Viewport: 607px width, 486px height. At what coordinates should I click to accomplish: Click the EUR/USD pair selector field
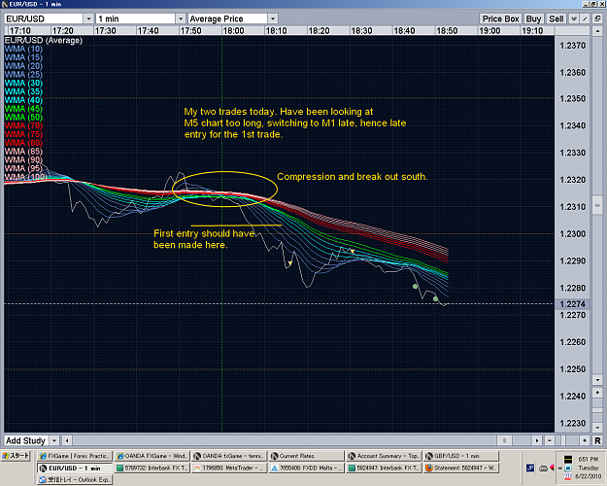pos(44,18)
